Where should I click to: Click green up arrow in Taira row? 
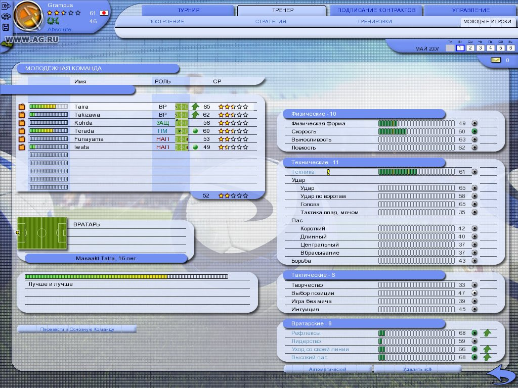click(195, 106)
